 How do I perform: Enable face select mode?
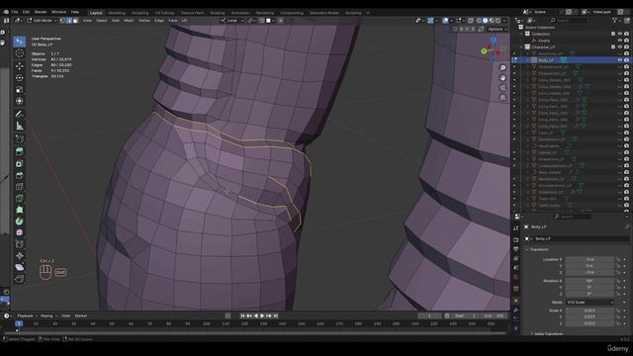point(75,20)
